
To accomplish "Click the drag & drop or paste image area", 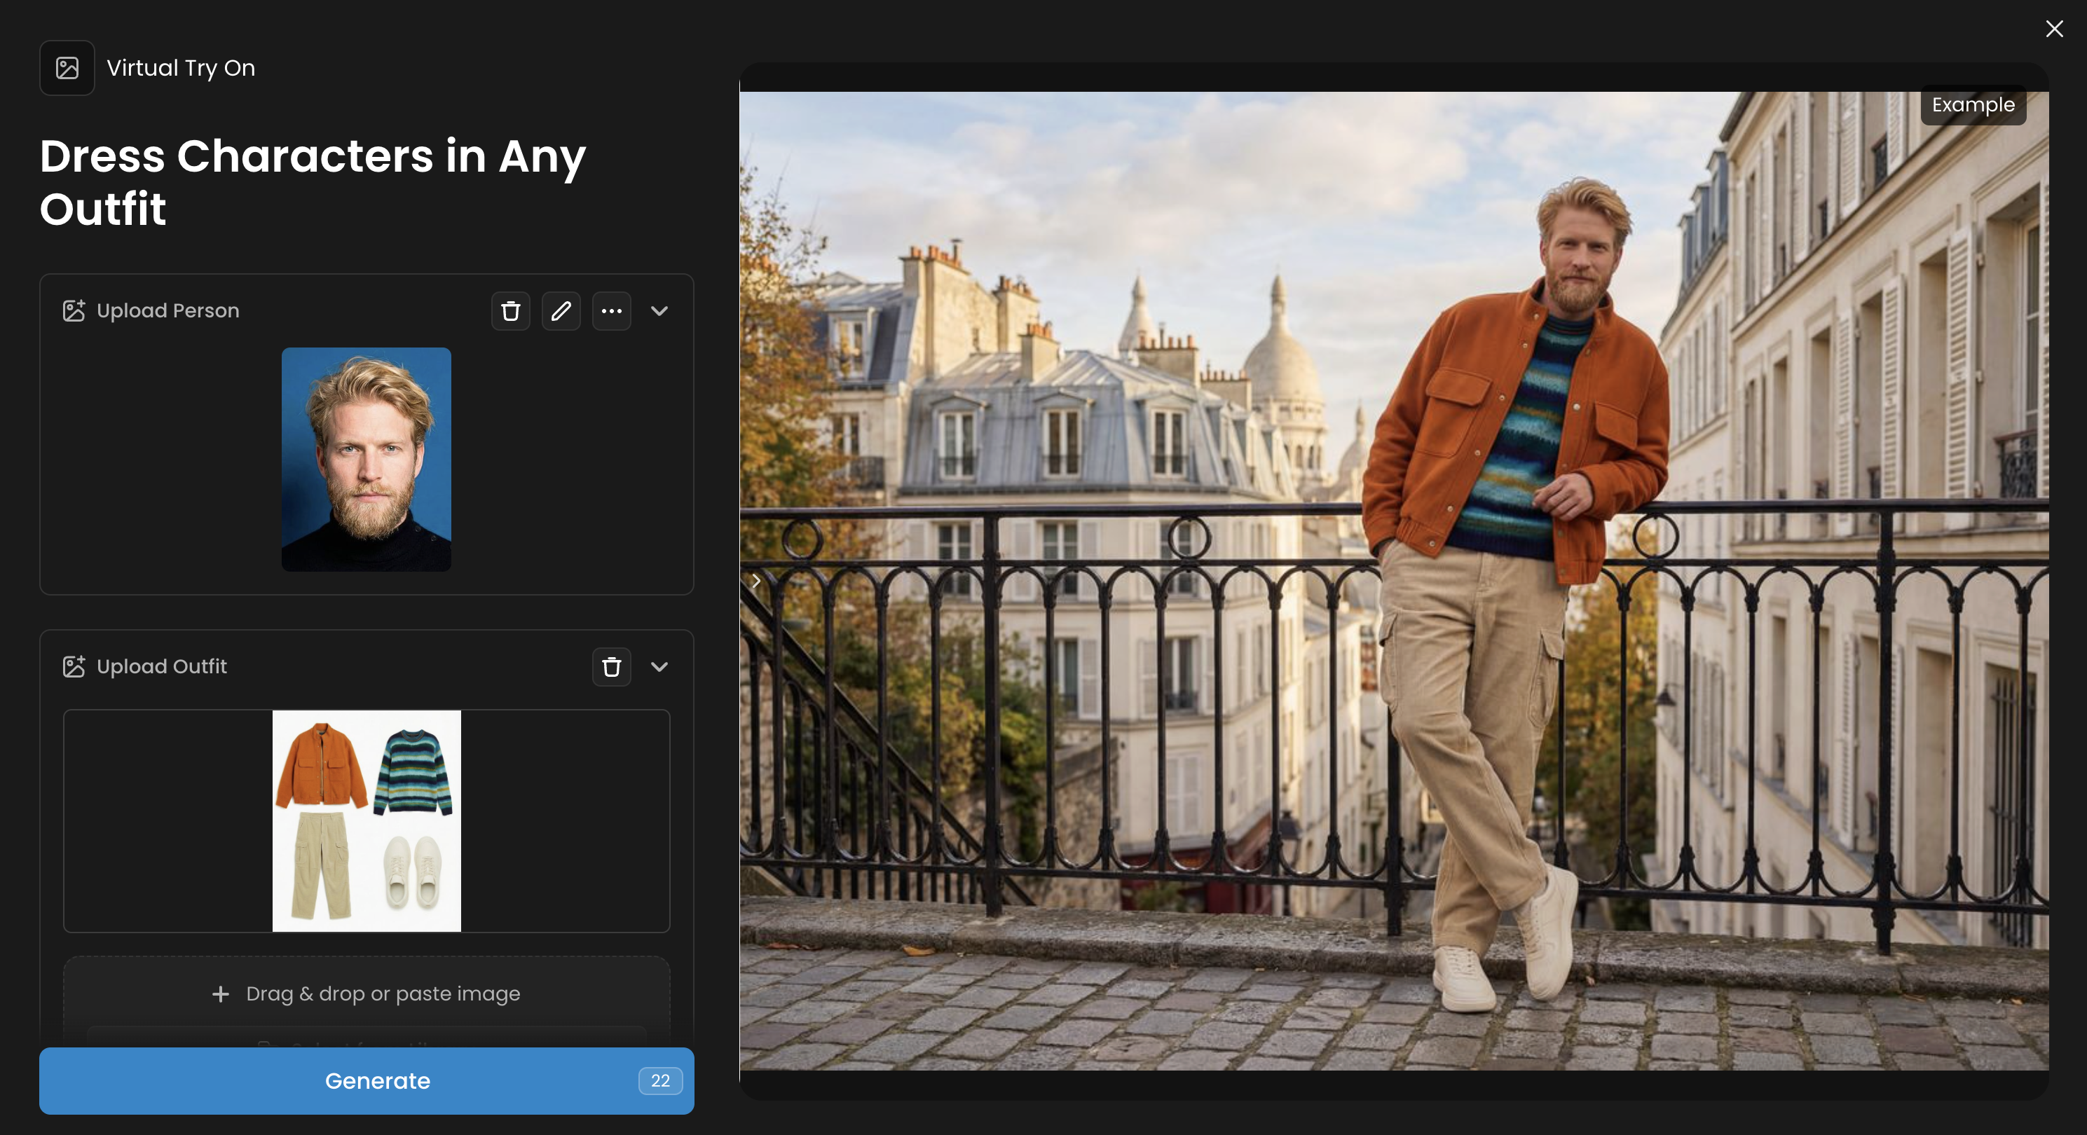I will pos(383,994).
